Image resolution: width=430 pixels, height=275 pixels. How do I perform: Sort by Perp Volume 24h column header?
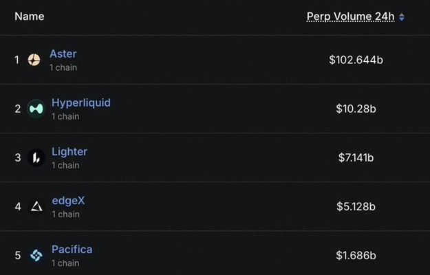click(350, 16)
